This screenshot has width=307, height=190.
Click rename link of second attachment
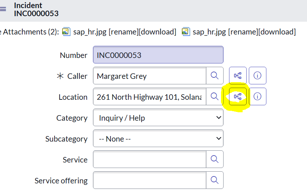coord(243,32)
